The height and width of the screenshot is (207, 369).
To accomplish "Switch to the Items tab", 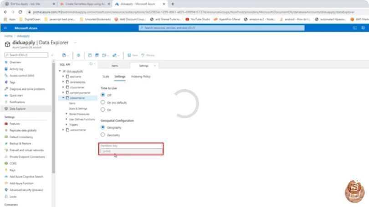I will click(115, 66).
